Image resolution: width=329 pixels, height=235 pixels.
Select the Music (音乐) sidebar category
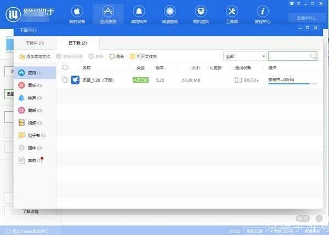35,85
